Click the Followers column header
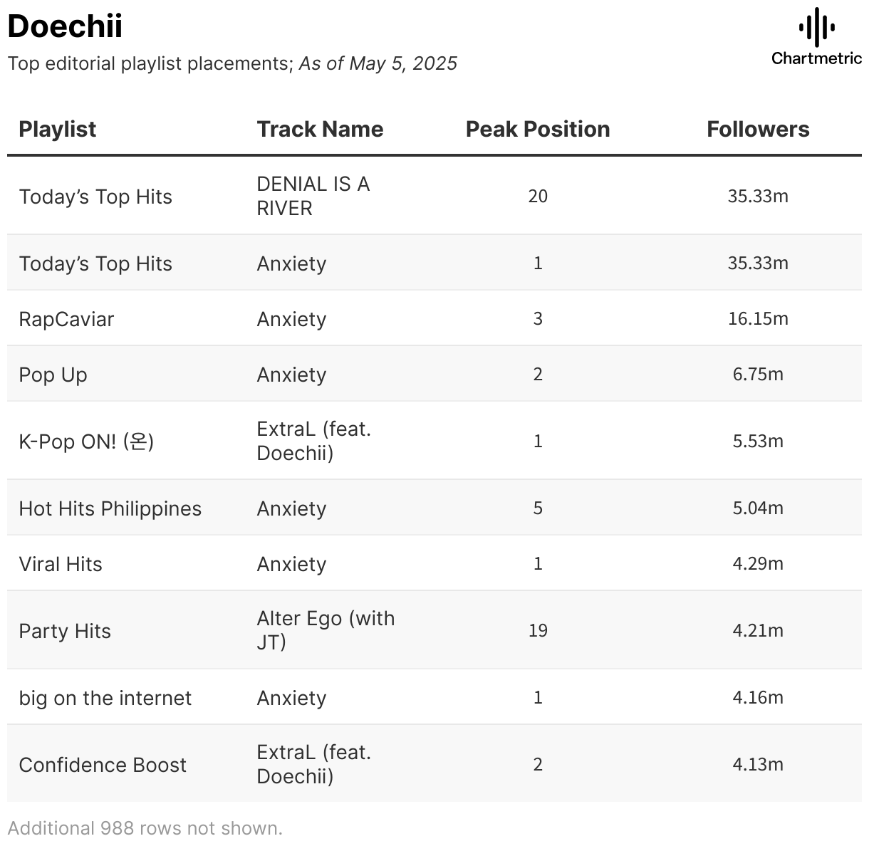The height and width of the screenshot is (846, 869). 758,129
